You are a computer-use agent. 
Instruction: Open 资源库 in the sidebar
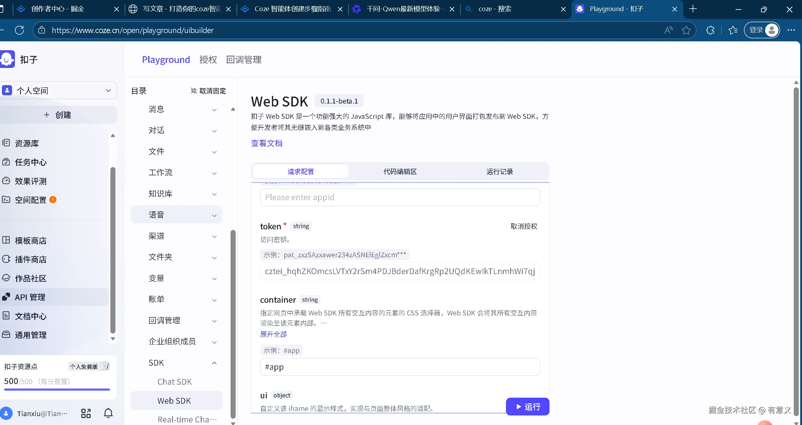[x=27, y=144]
